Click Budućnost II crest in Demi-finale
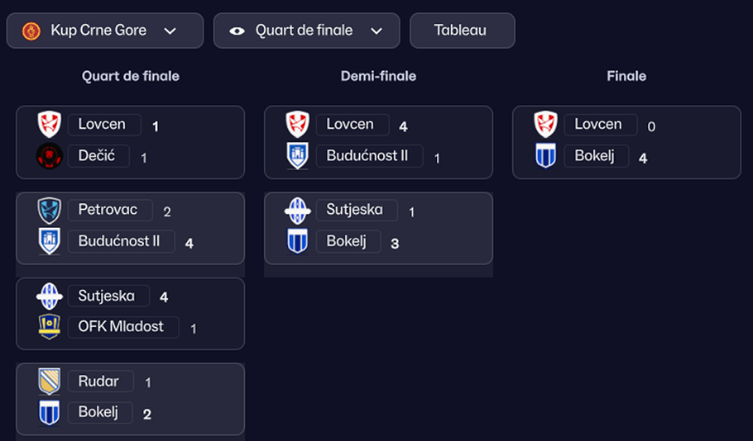 pyautogui.click(x=297, y=156)
